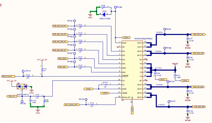The width and height of the screenshot is (212, 123).
Task: Select resistor R140 symbol
Action: point(104,7)
